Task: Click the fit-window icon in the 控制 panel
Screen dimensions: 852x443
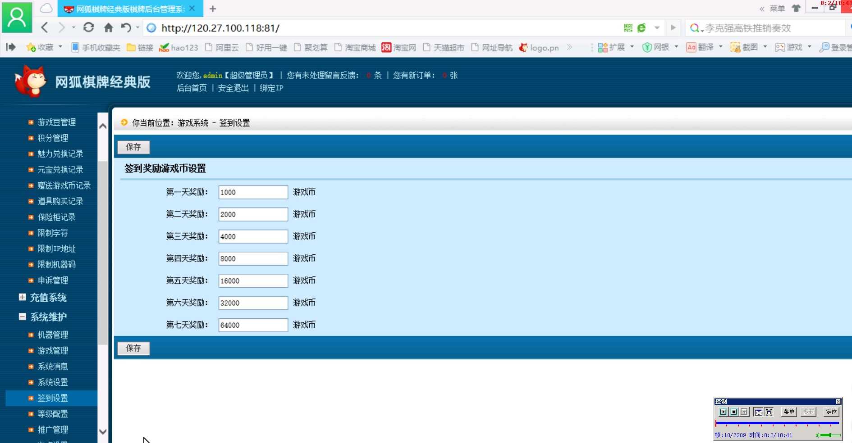Action: point(758,412)
